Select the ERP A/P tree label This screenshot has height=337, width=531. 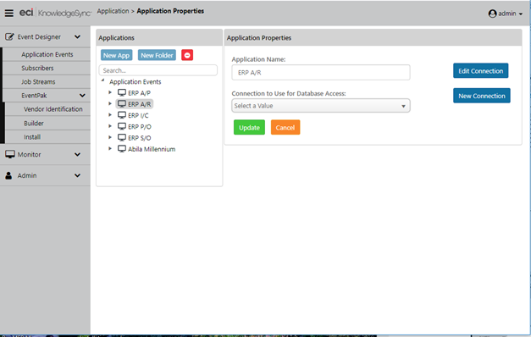(139, 93)
